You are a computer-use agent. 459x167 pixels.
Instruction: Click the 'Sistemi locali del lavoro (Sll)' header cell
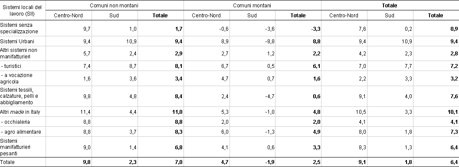pos(23,10)
